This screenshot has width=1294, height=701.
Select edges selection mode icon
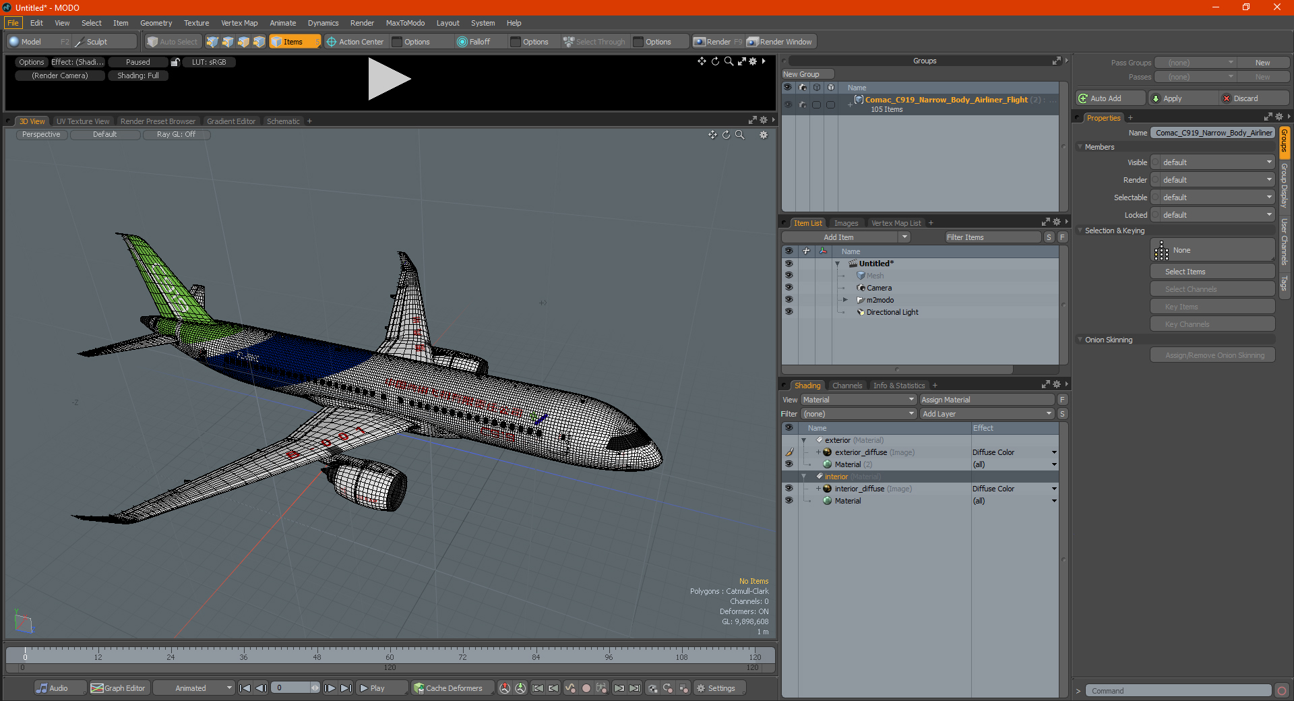pos(228,42)
